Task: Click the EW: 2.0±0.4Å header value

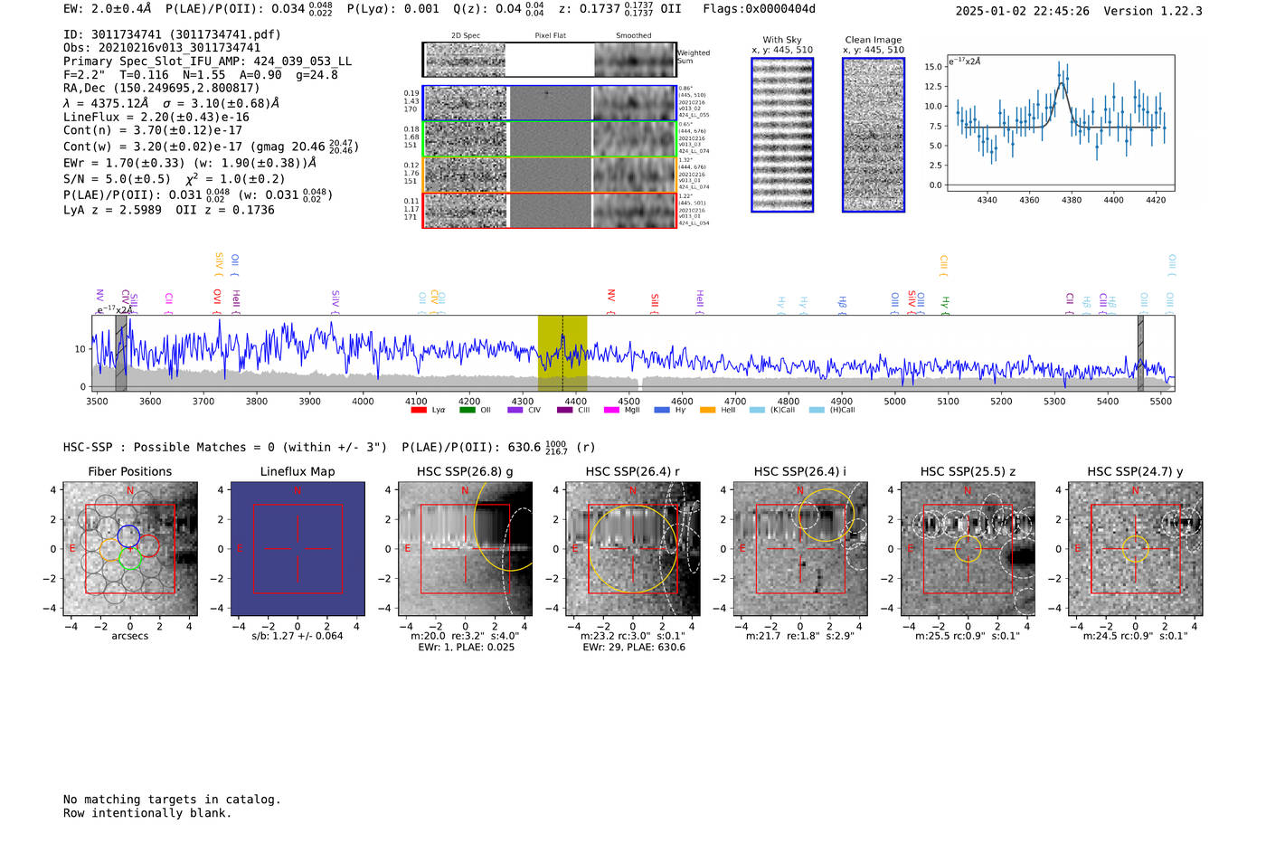Action: 107,9
